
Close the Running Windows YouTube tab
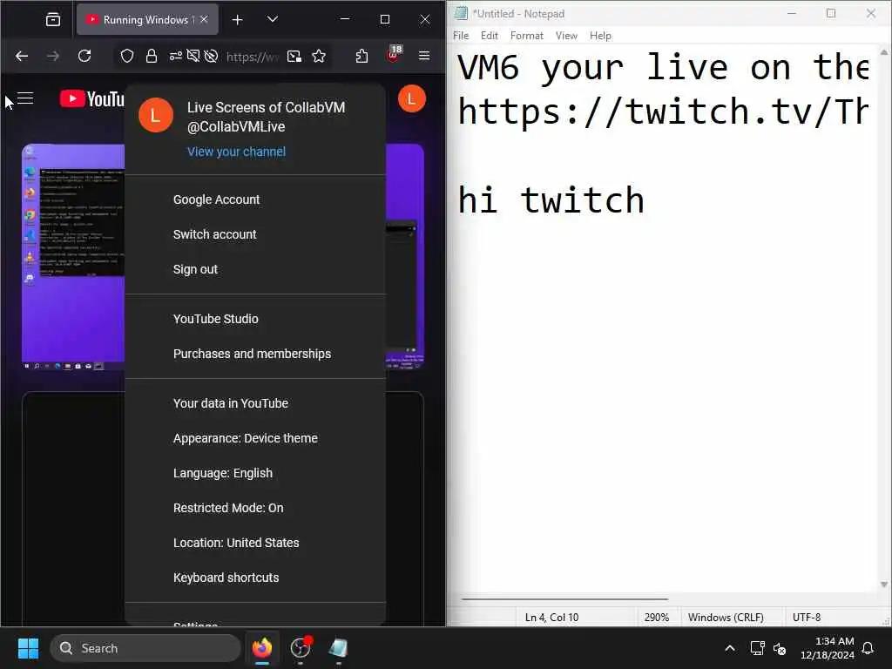(x=204, y=19)
